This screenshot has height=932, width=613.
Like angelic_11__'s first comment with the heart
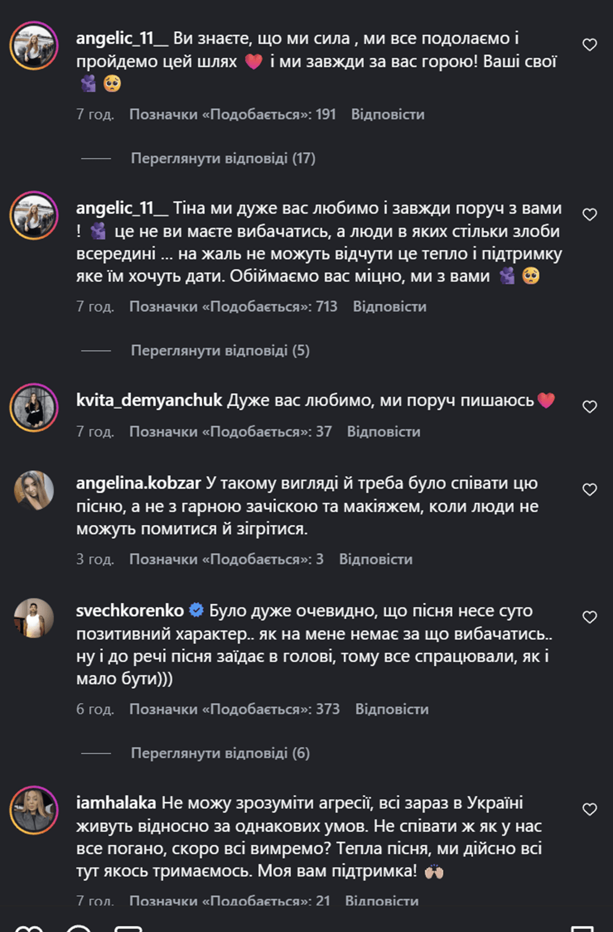(590, 45)
